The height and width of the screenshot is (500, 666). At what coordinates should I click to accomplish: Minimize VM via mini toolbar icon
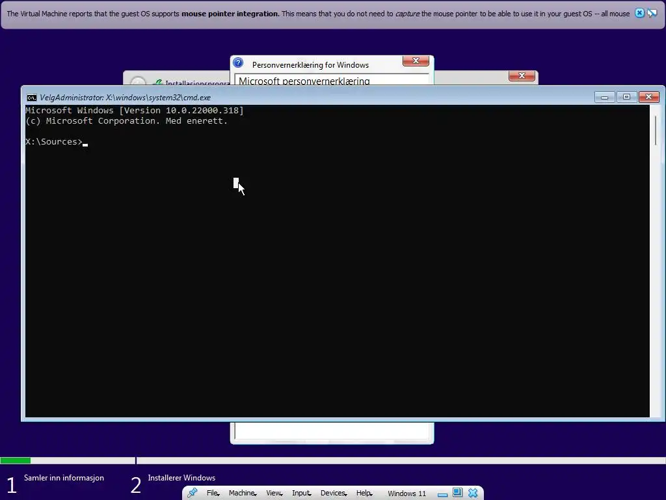coord(442,493)
